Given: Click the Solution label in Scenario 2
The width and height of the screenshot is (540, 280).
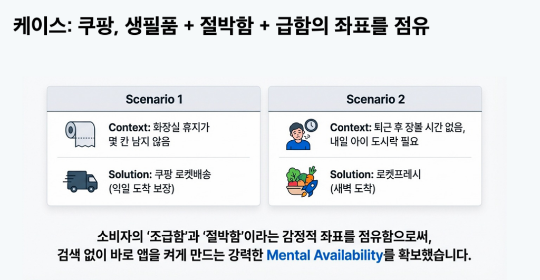Looking at the screenshot, I should pyautogui.click(x=352, y=175).
